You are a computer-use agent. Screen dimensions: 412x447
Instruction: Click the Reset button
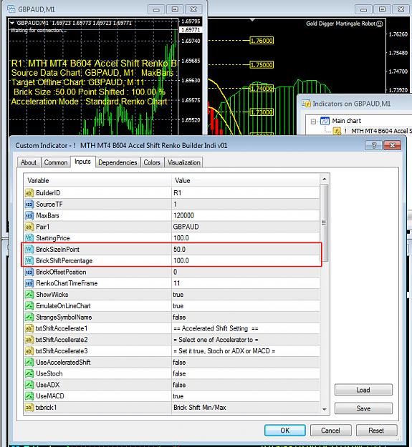coord(376,431)
